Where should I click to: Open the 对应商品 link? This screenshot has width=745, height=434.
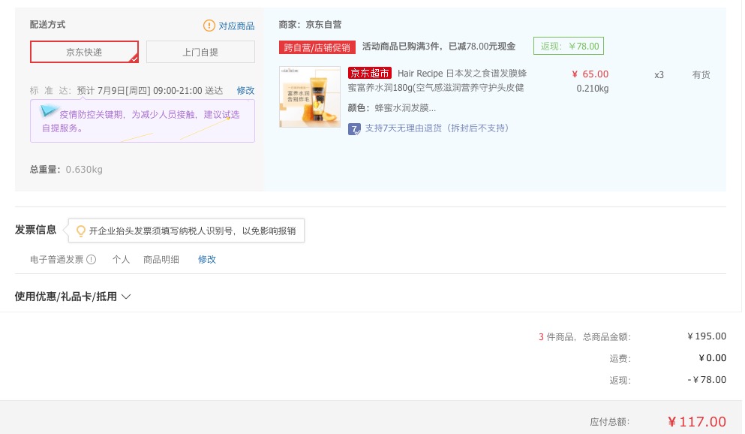236,26
